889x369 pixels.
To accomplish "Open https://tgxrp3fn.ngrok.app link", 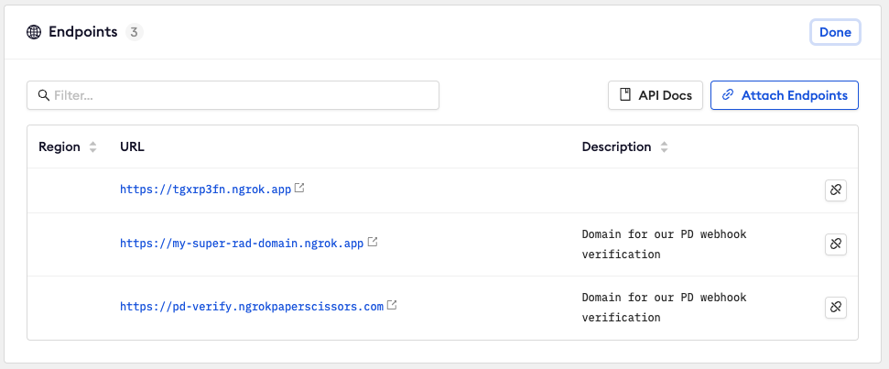I will 205,190.
